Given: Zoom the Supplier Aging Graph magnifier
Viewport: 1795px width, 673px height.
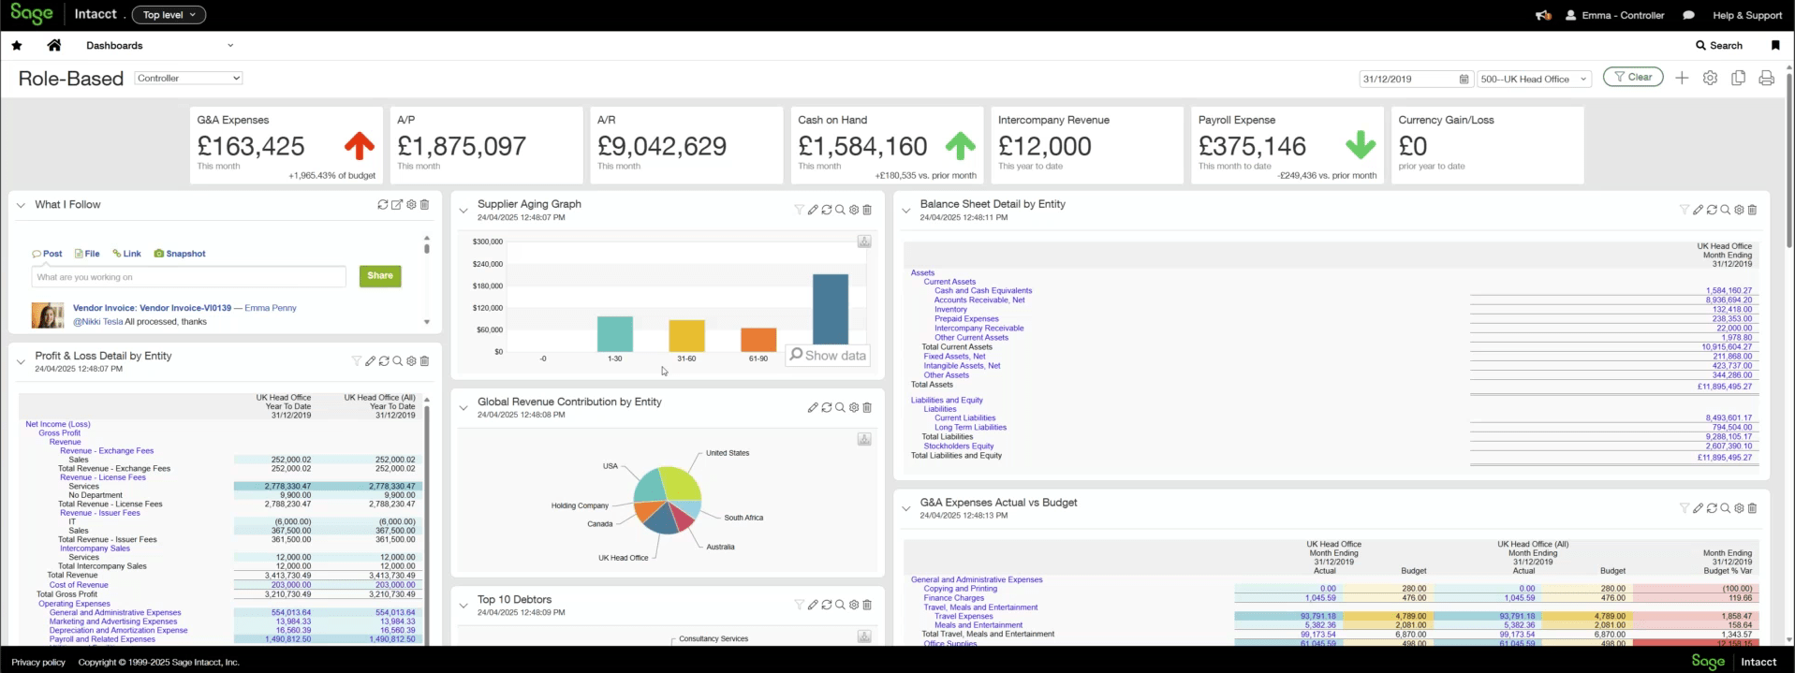Looking at the screenshot, I should pos(840,210).
